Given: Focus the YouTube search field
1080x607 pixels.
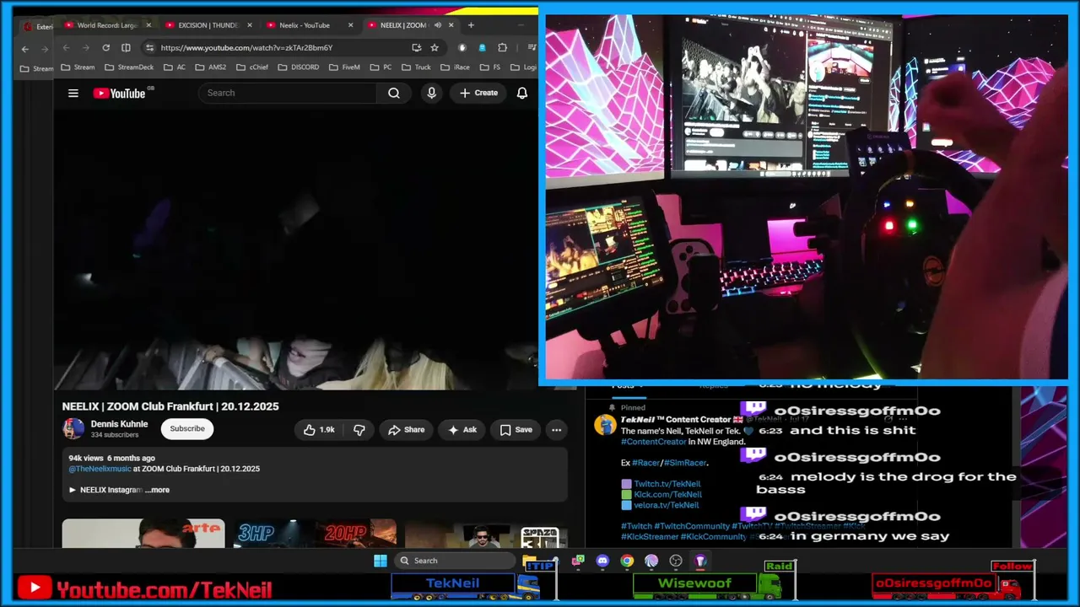Looking at the screenshot, I should 287,93.
